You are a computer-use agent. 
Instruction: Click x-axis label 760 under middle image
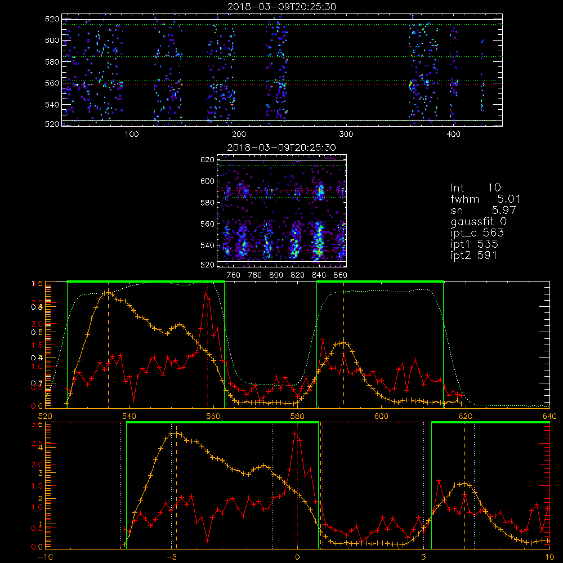234,275
